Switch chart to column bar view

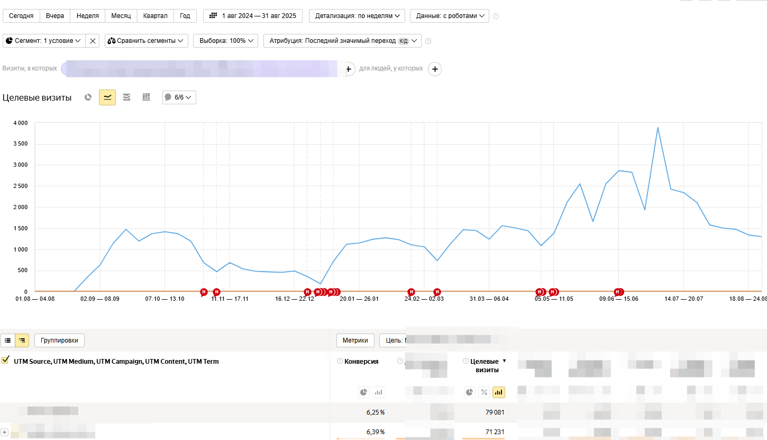[146, 97]
